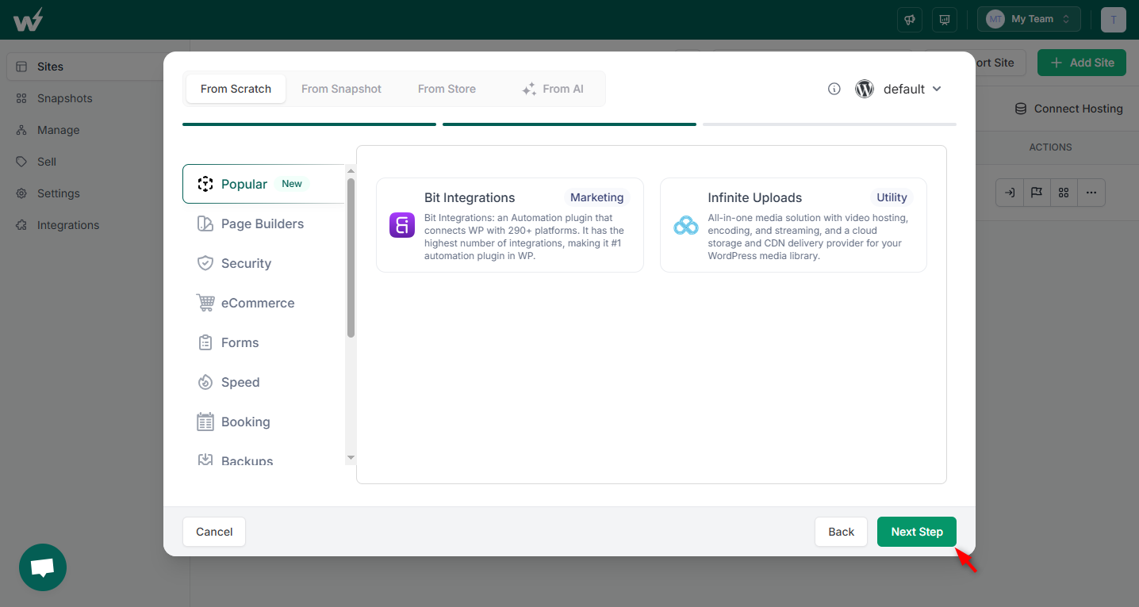The image size is (1139, 607).
Task: Click the Infinite Uploads cloud logo
Action: point(685,226)
